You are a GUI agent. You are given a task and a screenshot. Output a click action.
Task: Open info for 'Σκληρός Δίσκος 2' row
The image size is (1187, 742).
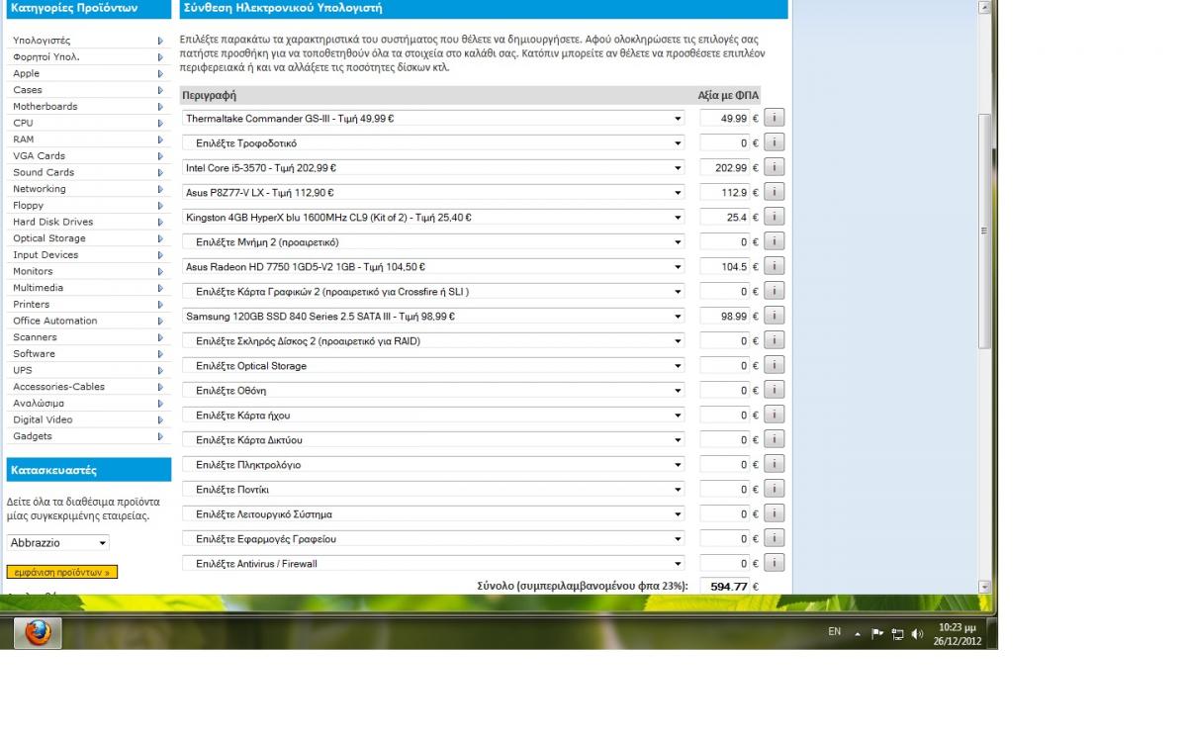point(775,340)
